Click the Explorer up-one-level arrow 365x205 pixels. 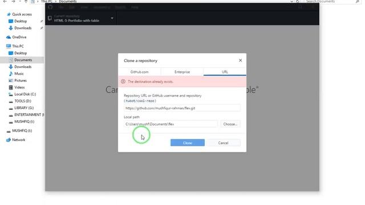(x=26, y=1)
